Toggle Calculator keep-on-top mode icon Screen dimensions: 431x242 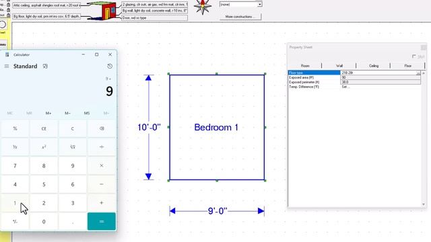[x=45, y=66]
